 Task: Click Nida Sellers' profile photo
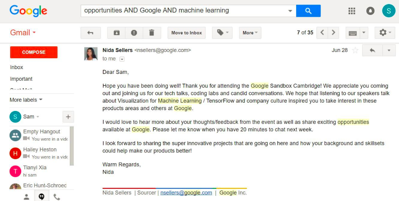(91, 54)
